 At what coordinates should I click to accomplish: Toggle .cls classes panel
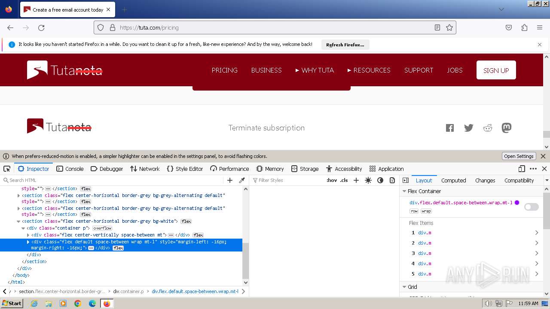coord(344,180)
